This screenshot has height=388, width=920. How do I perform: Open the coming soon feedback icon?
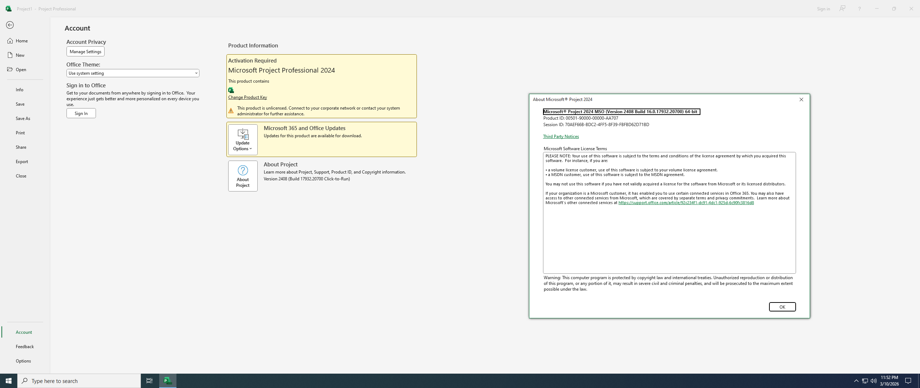[x=842, y=9]
